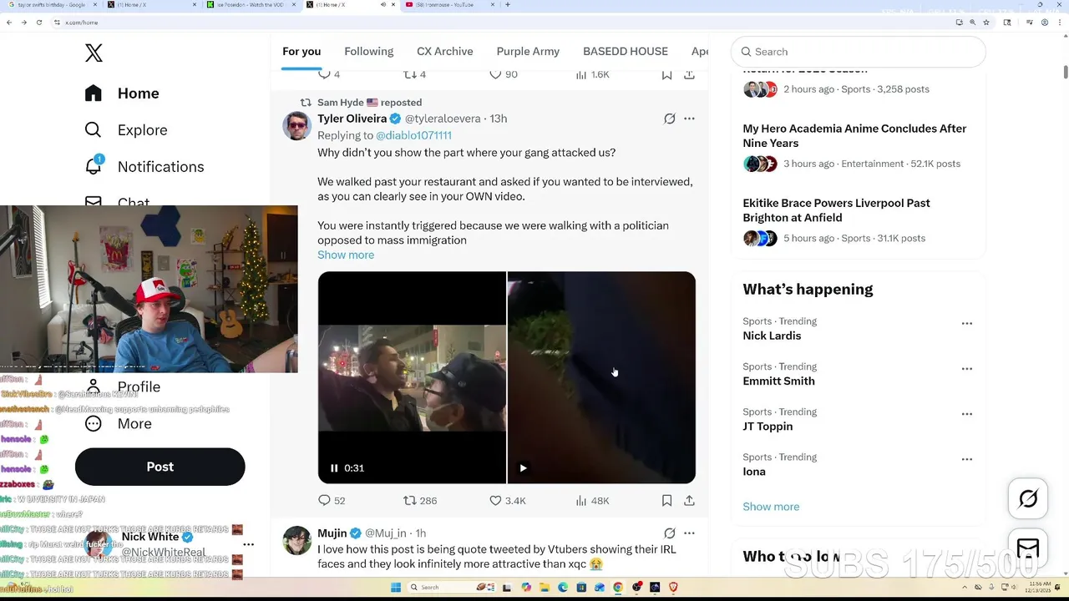Go to Home in the X sidebar
Viewport: 1069px width, 601px height.
[x=122, y=93]
